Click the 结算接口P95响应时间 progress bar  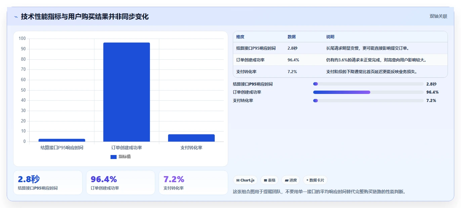click(368, 84)
